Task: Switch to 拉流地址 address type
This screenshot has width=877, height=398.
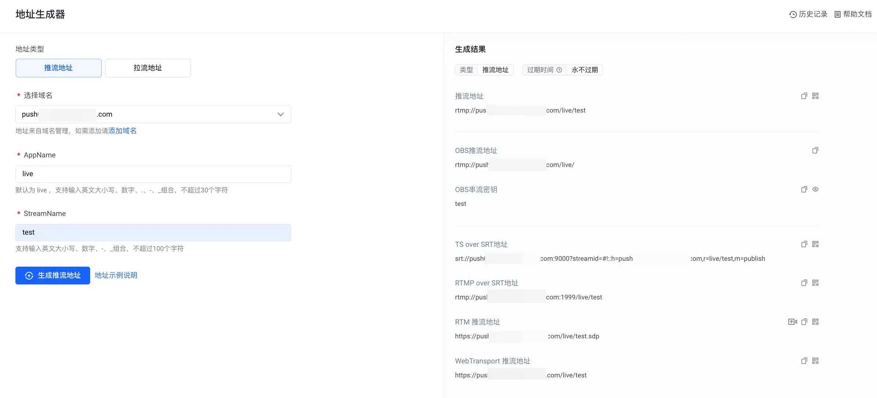Action: click(148, 68)
